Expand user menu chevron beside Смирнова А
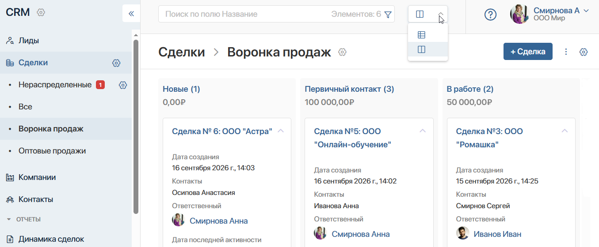The height and width of the screenshot is (247, 599). [586, 11]
